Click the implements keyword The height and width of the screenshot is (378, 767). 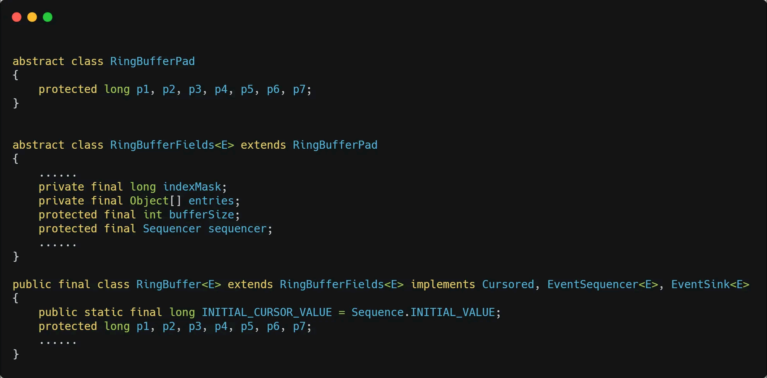(x=443, y=284)
